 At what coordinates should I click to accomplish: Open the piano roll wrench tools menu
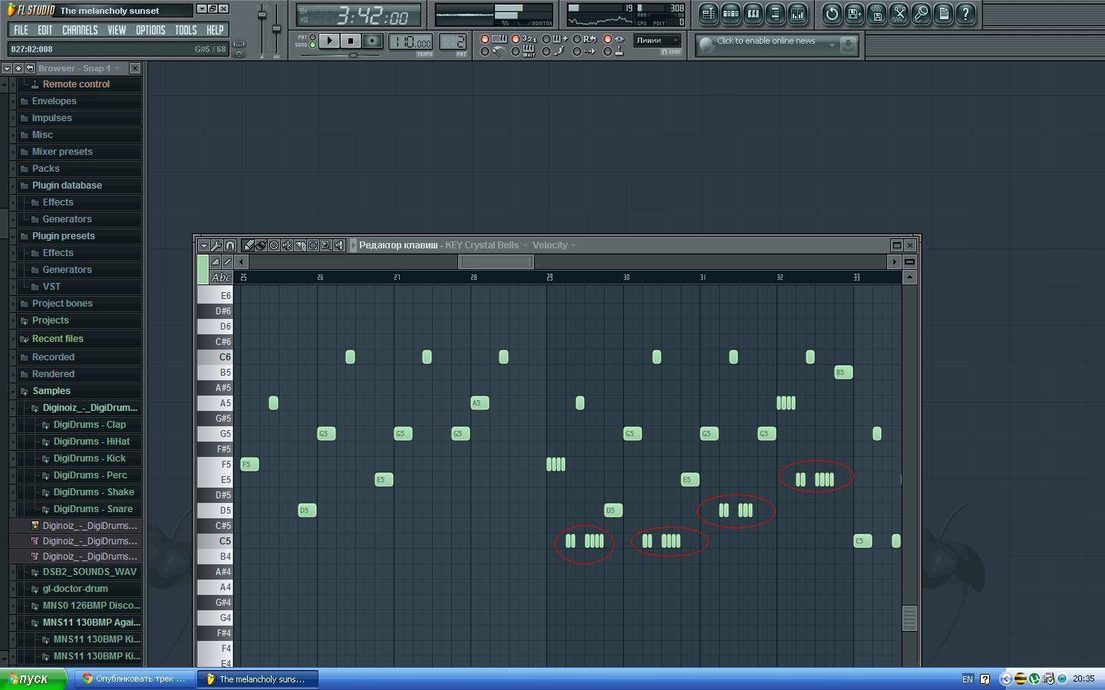[216, 245]
